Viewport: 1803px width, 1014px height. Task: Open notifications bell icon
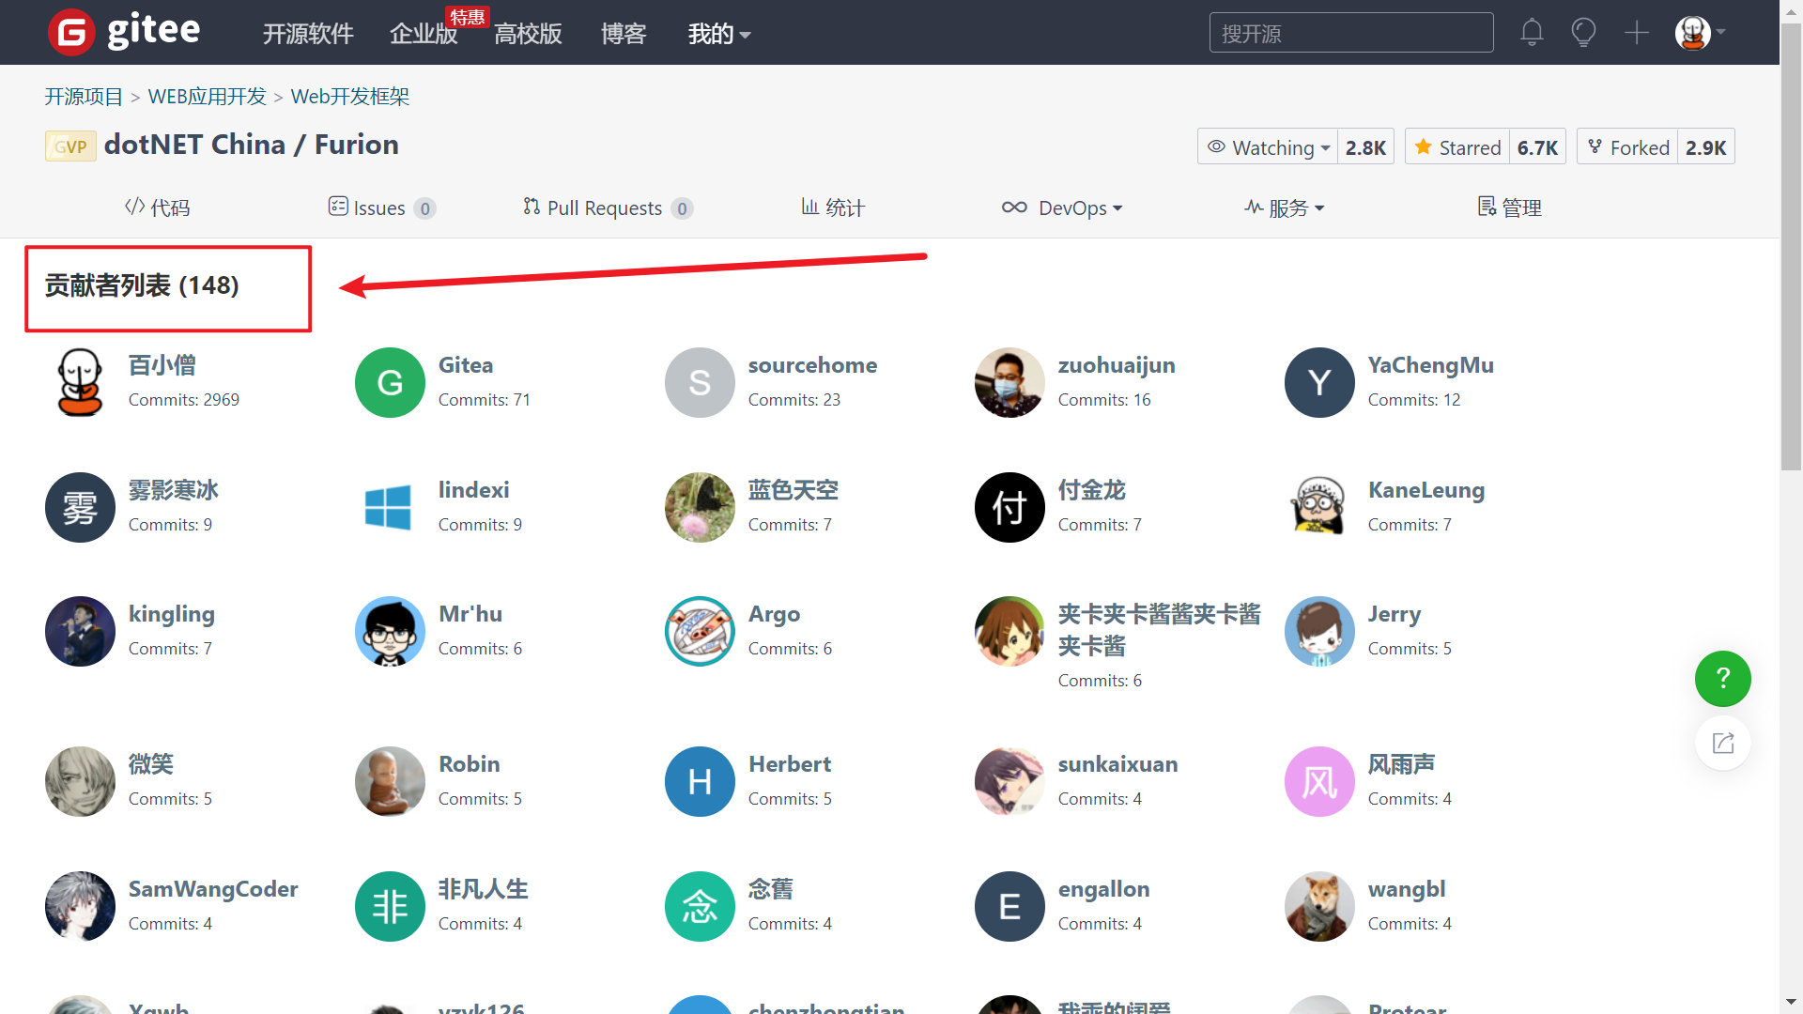coord(1532,33)
